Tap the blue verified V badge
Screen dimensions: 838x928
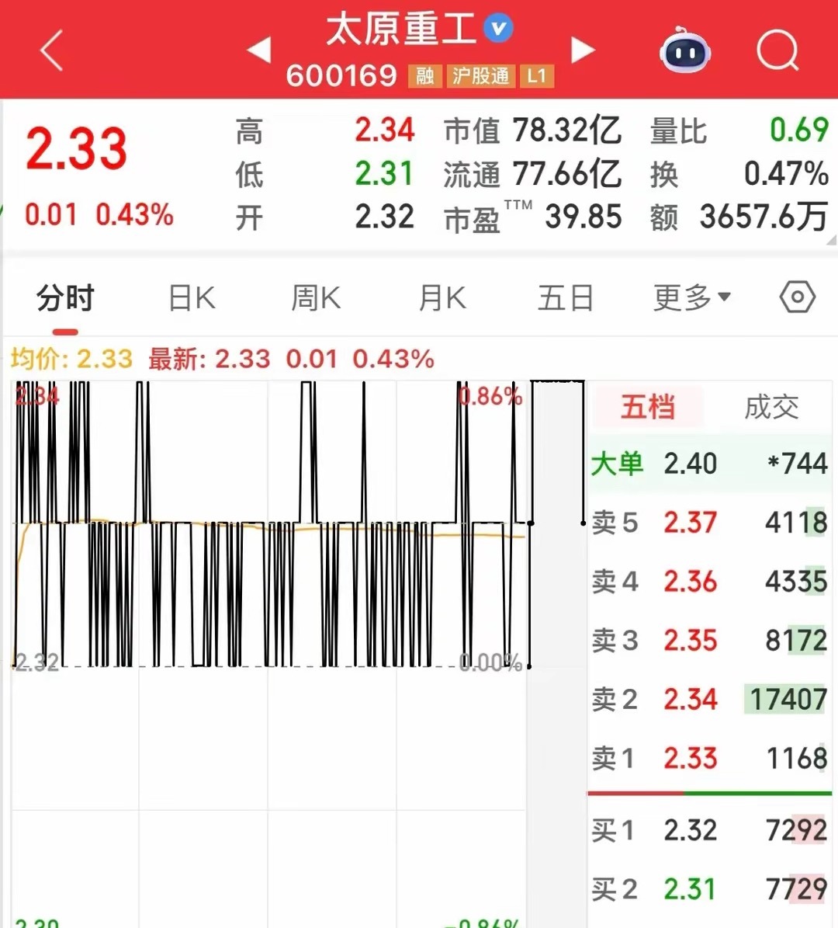(499, 28)
